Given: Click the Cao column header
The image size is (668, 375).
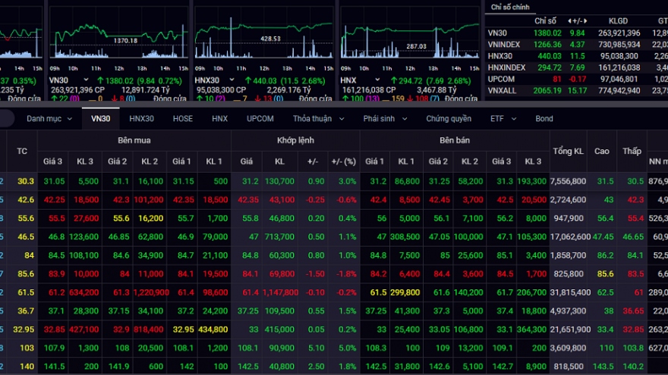Looking at the screenshot, I should click(x=601, y=151).
